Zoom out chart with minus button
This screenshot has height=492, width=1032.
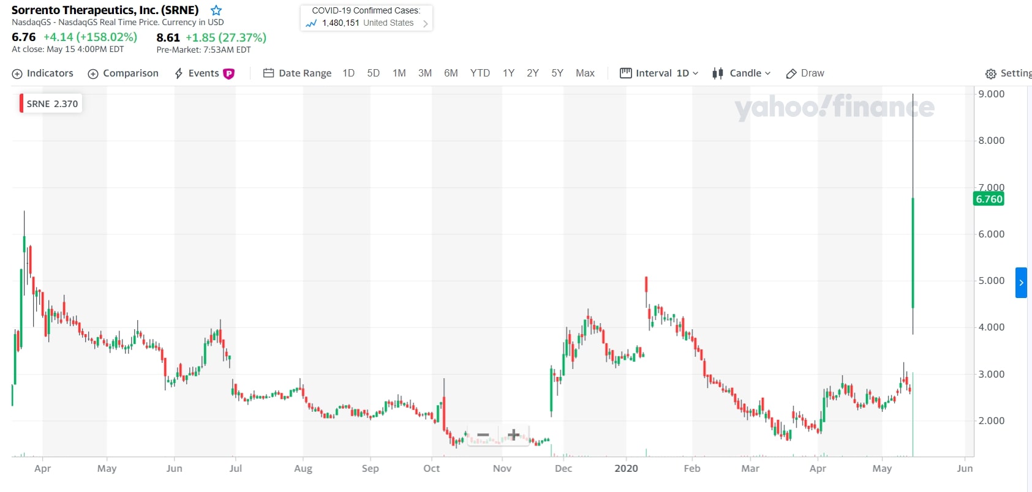point(483,435)
